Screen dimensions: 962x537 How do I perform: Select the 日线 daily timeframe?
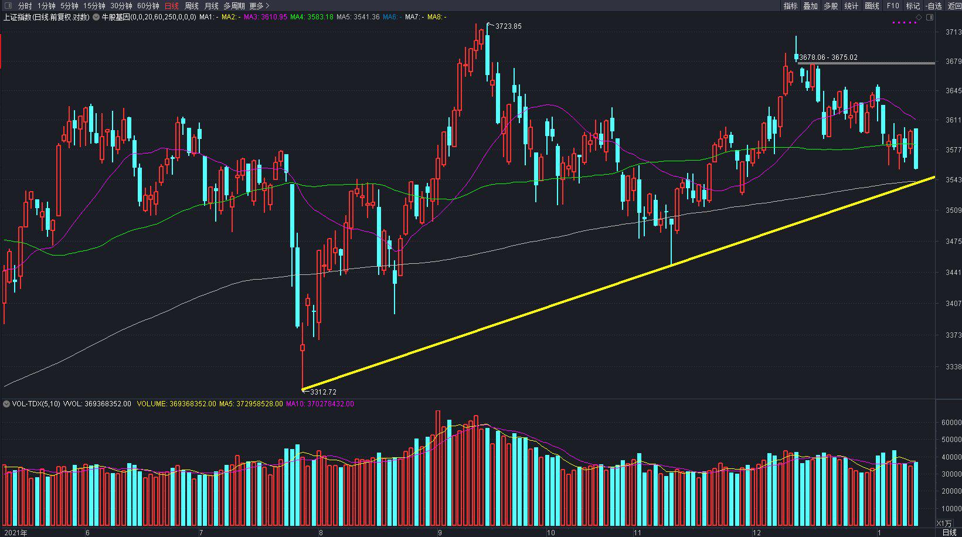tap(172, 6)
